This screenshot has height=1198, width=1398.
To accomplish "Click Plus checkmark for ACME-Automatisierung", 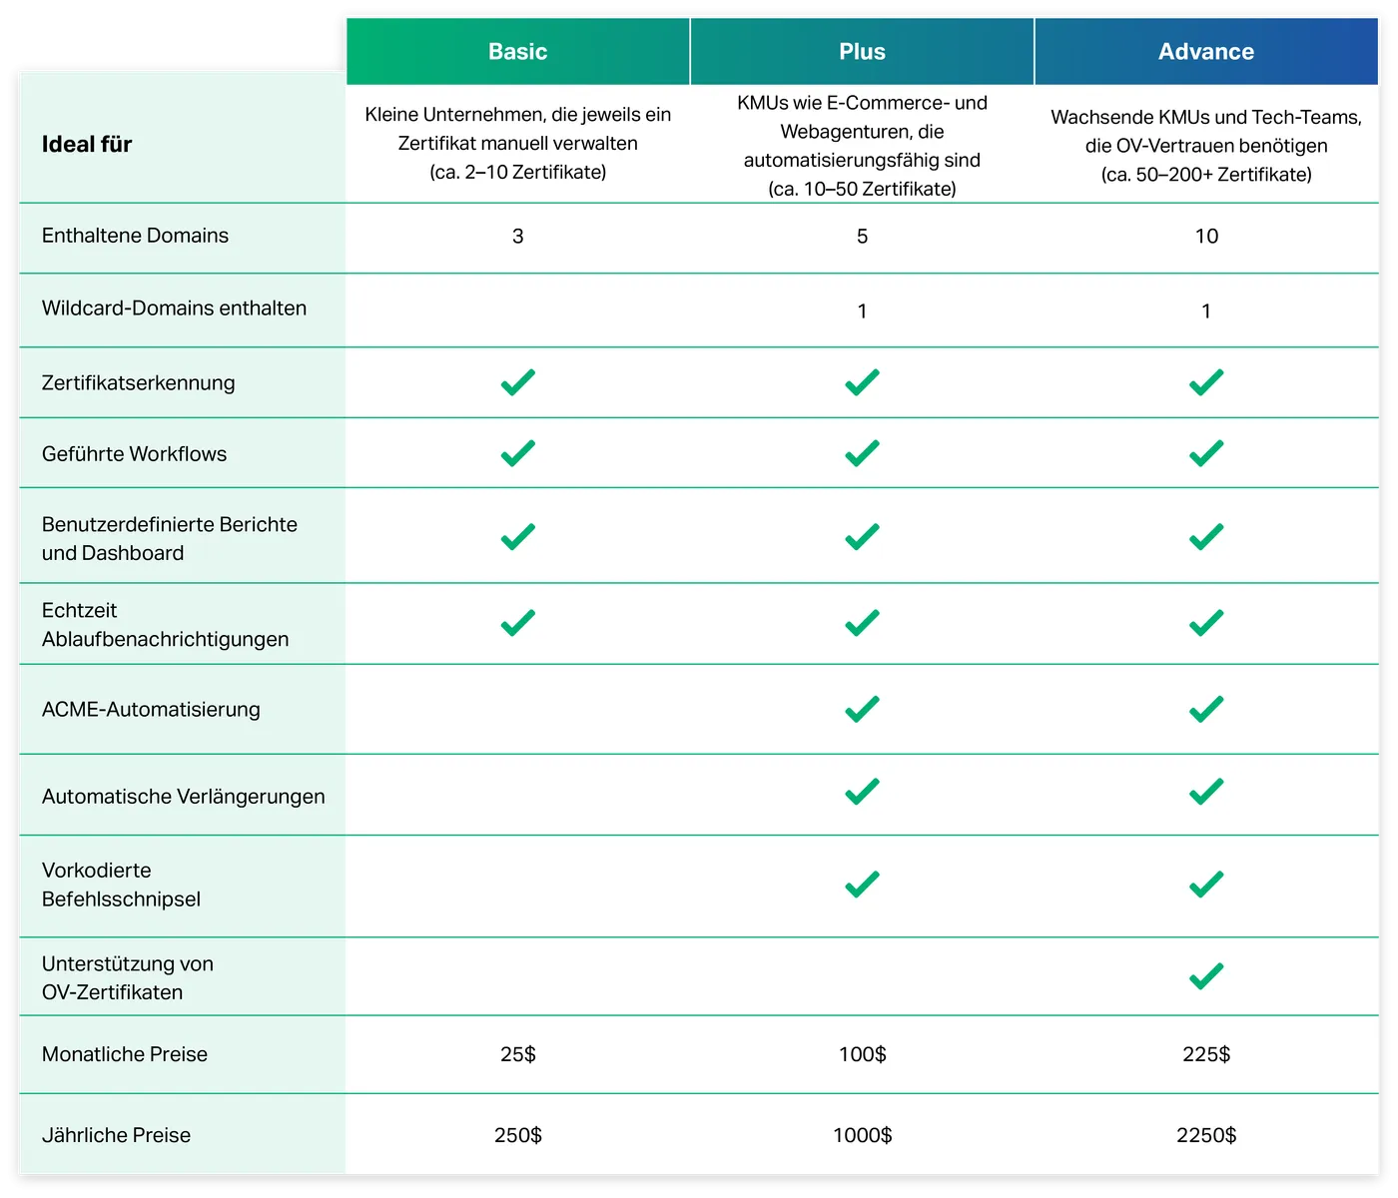I will coord(862,709).
